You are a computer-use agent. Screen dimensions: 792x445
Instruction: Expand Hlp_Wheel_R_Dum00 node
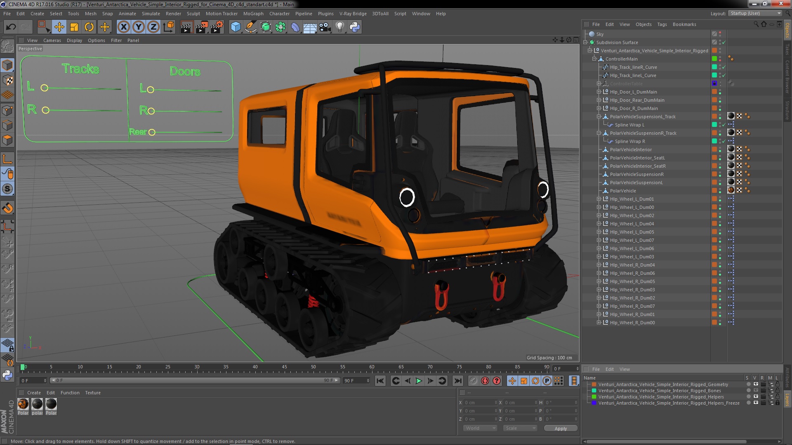tap(599, 323)
